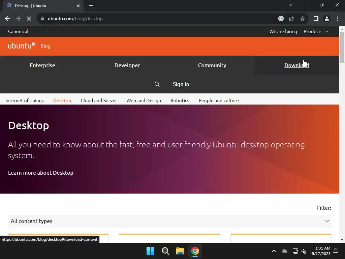Stop loading the page
This screenshot has width=345, height=259.
[29, 19]
